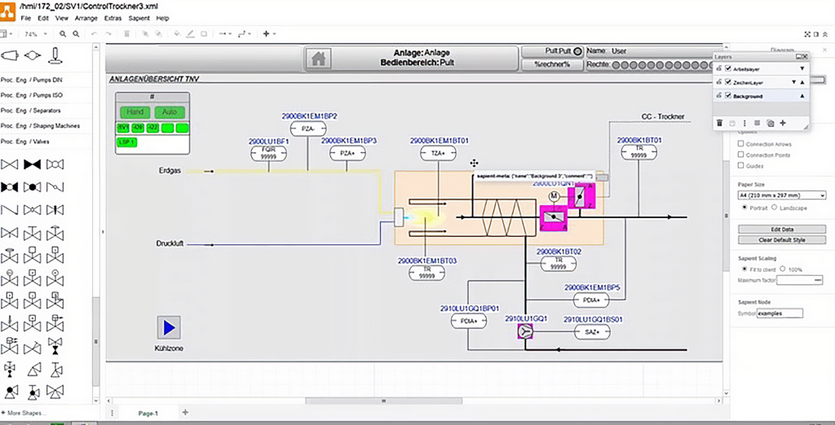Image resolution: width=835 pixels, height=425 pixels.
Task: Click the home icon in the diagram header
Action: click(319, 59)
